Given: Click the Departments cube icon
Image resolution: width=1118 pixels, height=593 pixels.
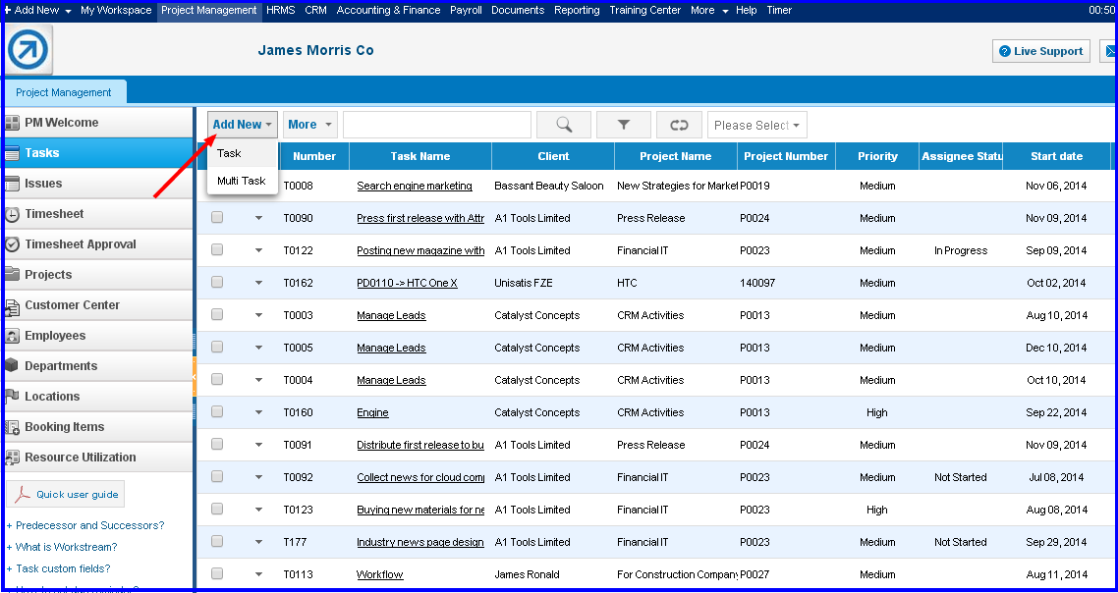Looking at the screenshot, I should pyautogui.click(x=12, y=365).
